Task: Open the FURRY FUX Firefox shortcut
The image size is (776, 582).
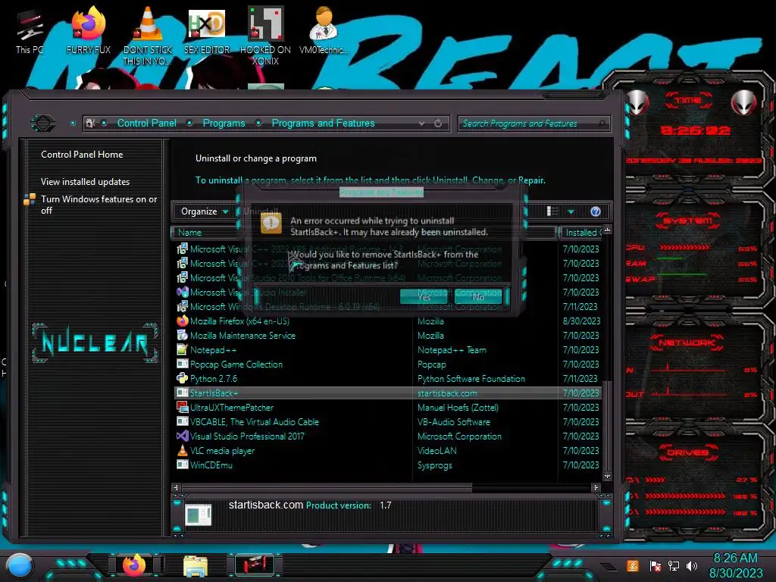Action: click(89, 31)
